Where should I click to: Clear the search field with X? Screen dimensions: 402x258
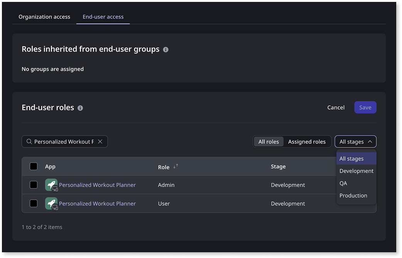100,141
